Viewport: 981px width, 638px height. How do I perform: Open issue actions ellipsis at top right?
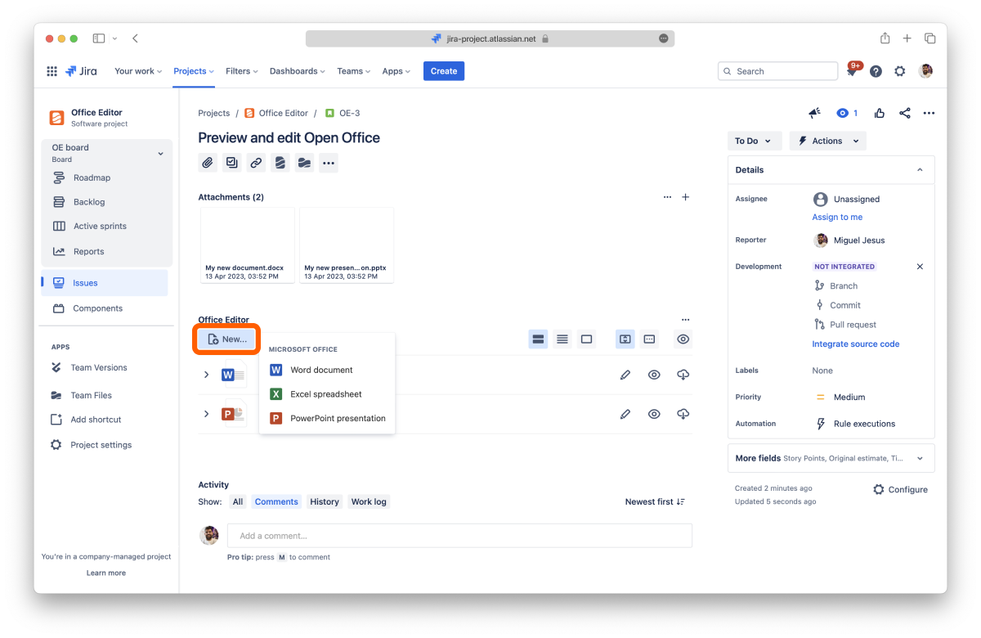coord(929,113)
